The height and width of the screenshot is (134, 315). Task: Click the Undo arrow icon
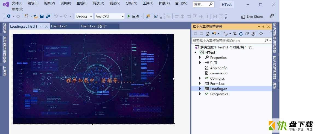coord(56,16)
